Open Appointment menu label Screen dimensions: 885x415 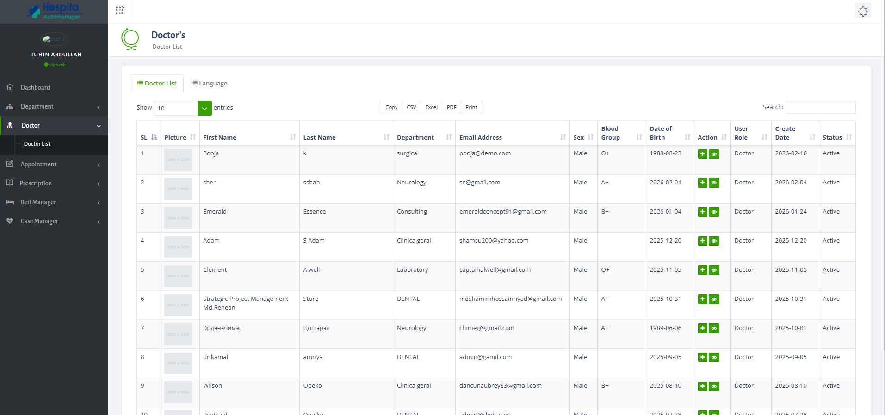[x=38, y=164]
